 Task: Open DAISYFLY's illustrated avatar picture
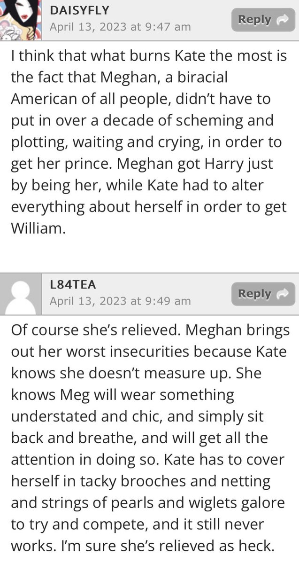18,20
